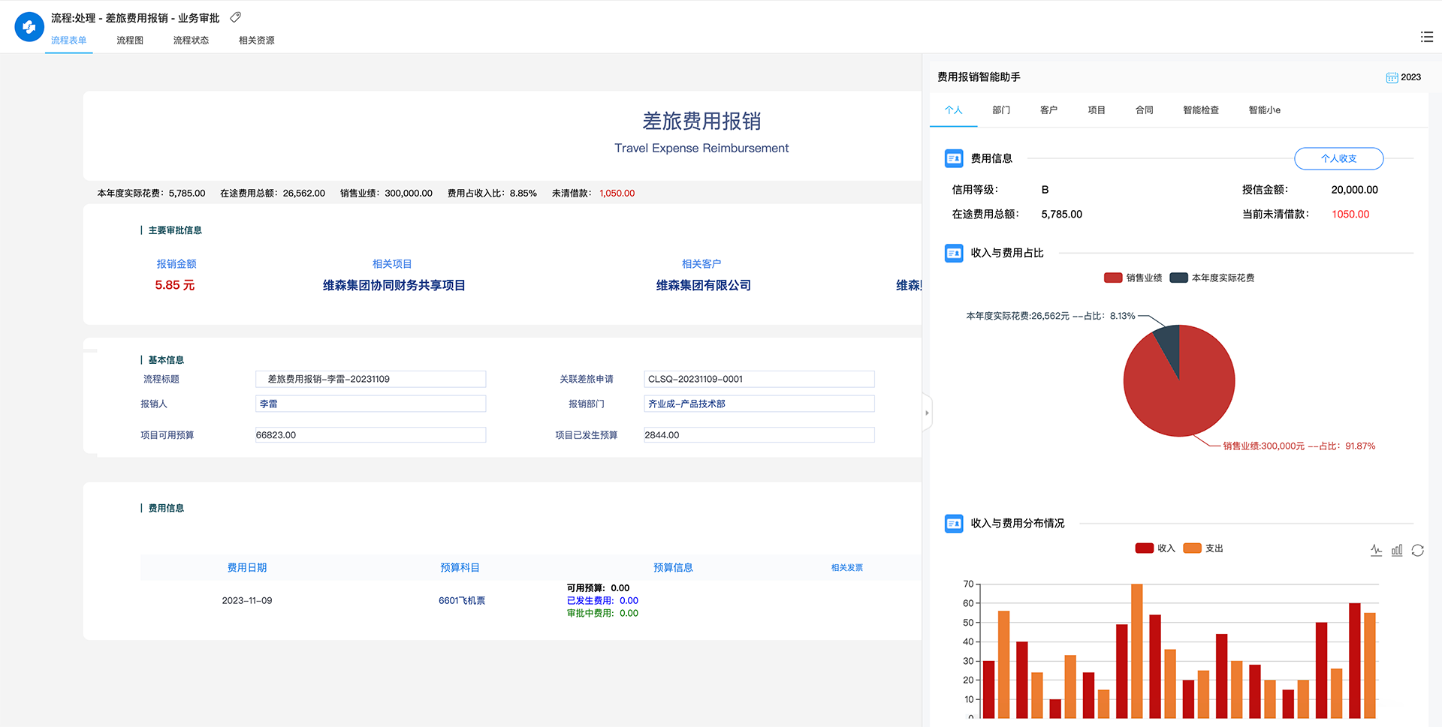Open the 维森集团有限公司 customer link

coord(703,285)
